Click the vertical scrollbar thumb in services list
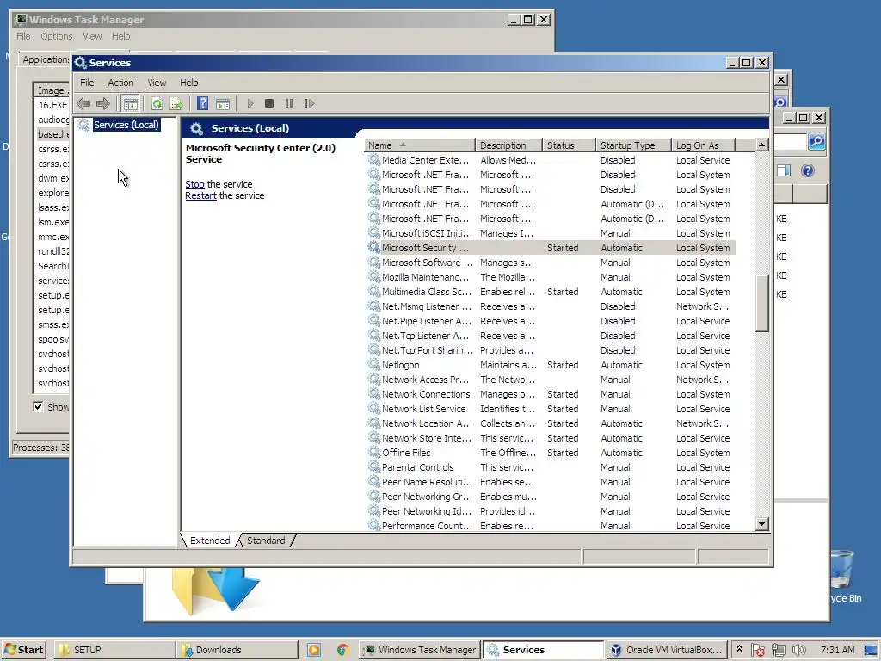This screenshot has height=661, width=881. point(762,303)
